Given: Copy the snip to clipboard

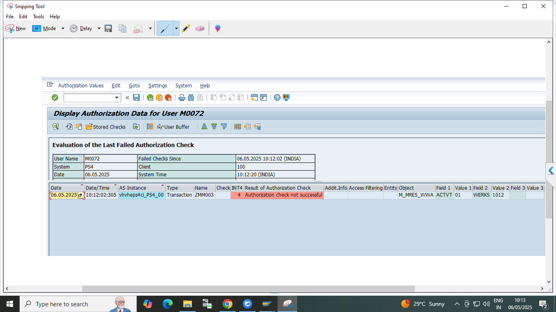Looking at the screenshot, I should 123,28.
